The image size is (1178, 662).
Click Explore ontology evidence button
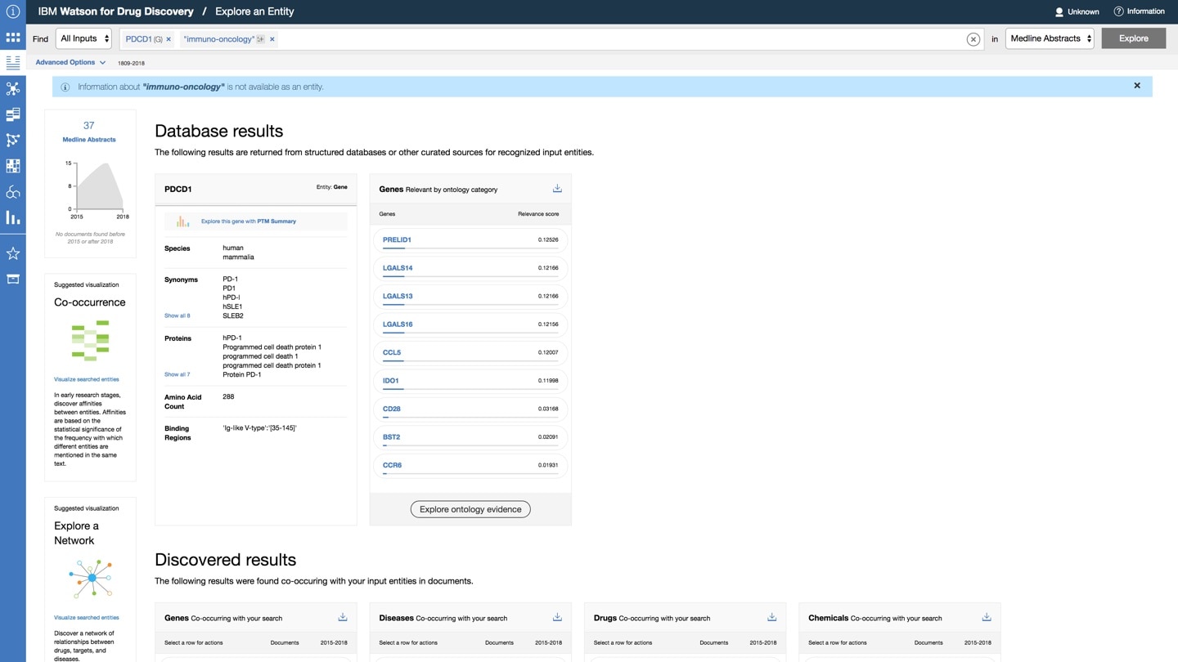470,509
